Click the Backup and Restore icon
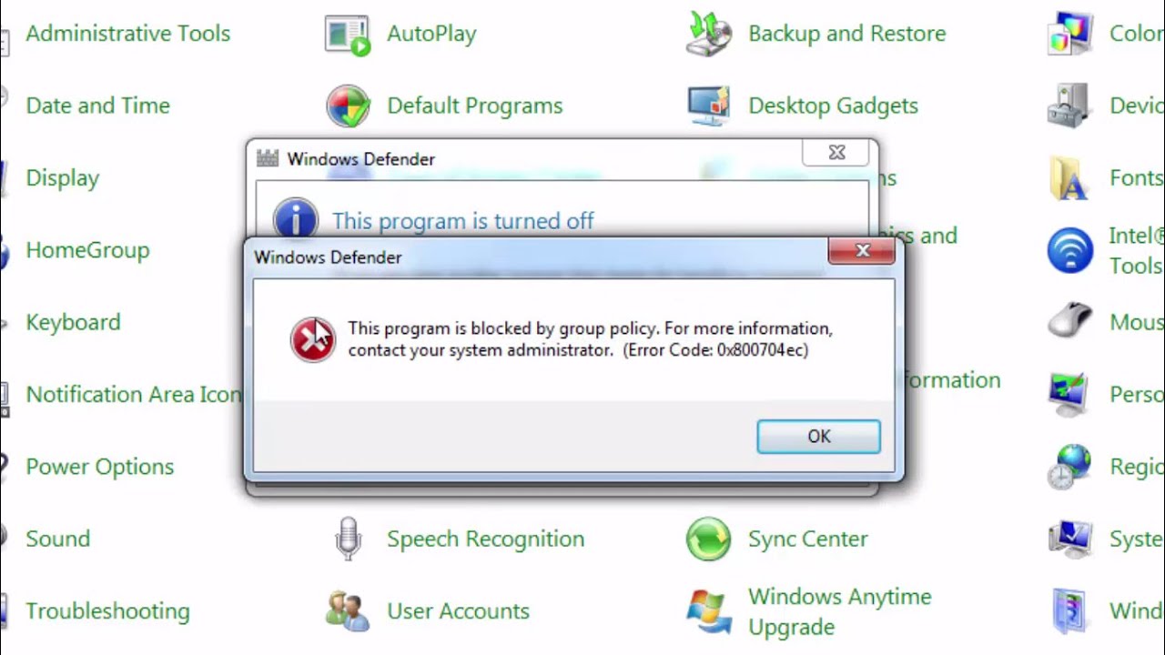 709,35
